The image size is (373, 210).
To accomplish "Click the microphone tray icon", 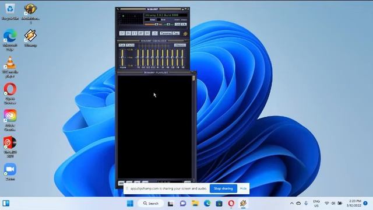I will coord(306,204).
